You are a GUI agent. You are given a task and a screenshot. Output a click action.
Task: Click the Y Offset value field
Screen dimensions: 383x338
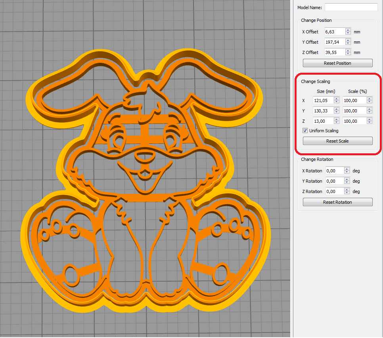click(x=335, y=42)
